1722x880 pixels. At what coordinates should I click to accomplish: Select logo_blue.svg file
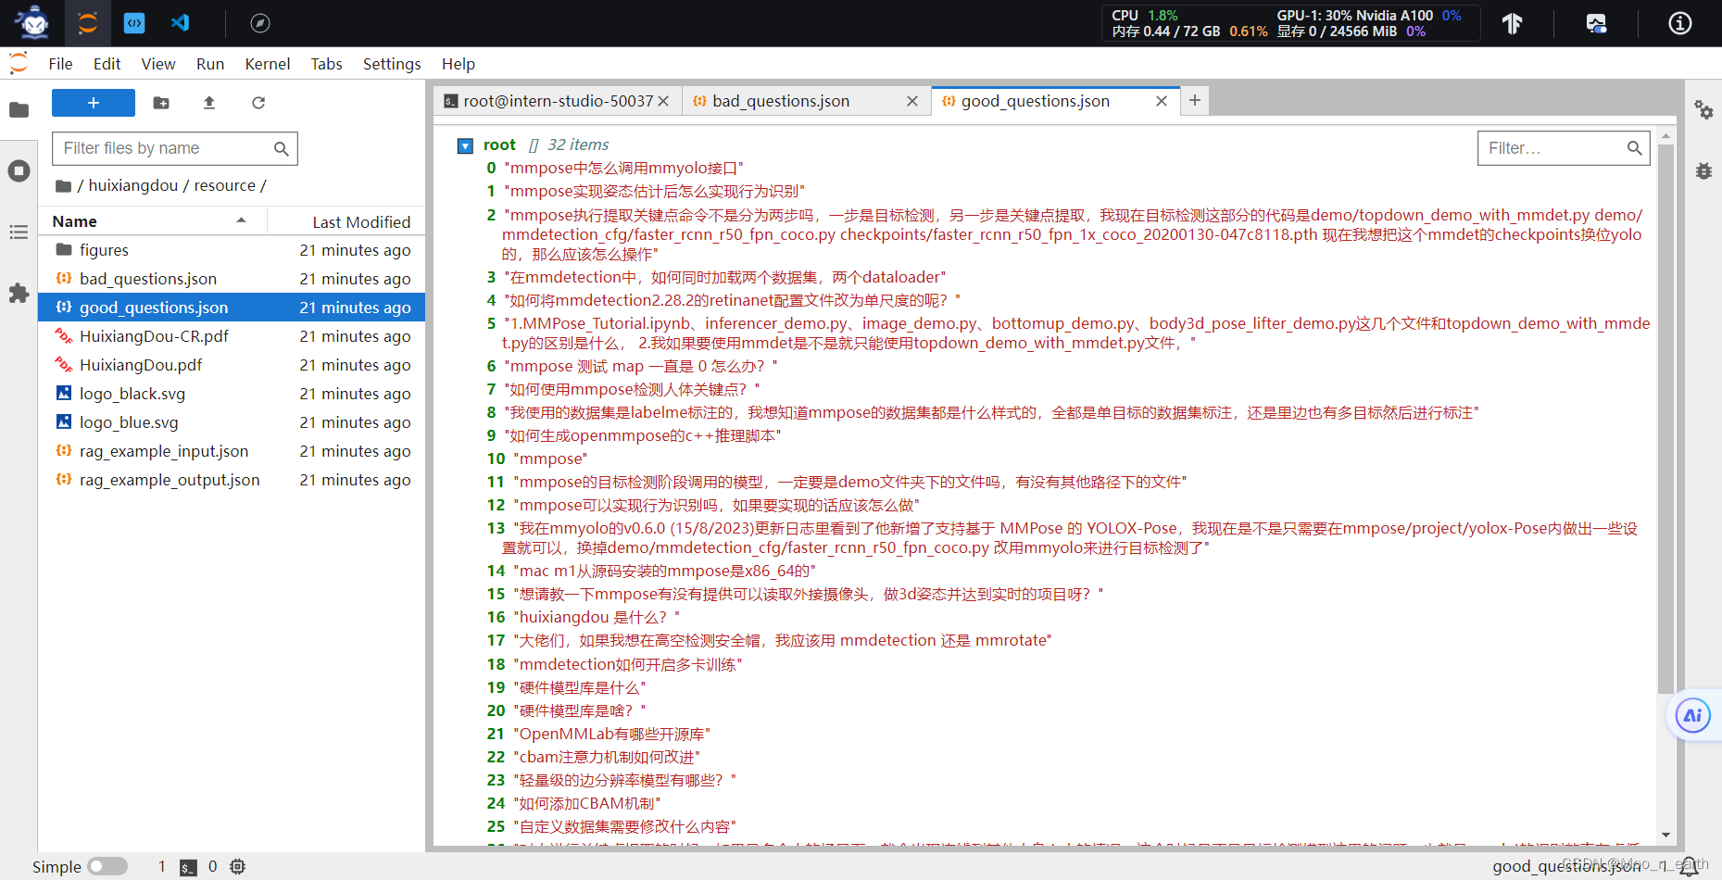[232, 422]
